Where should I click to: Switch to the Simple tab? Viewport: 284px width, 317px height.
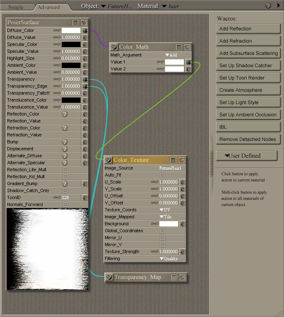point(16,7)
